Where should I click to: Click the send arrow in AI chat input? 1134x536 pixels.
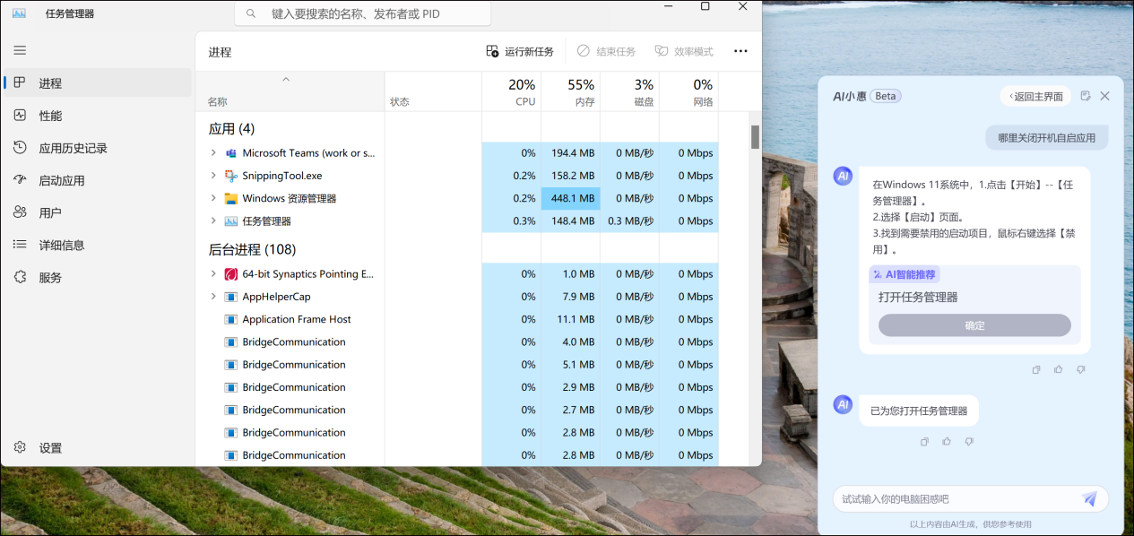pyautogui.click(x=1090, y=498)
